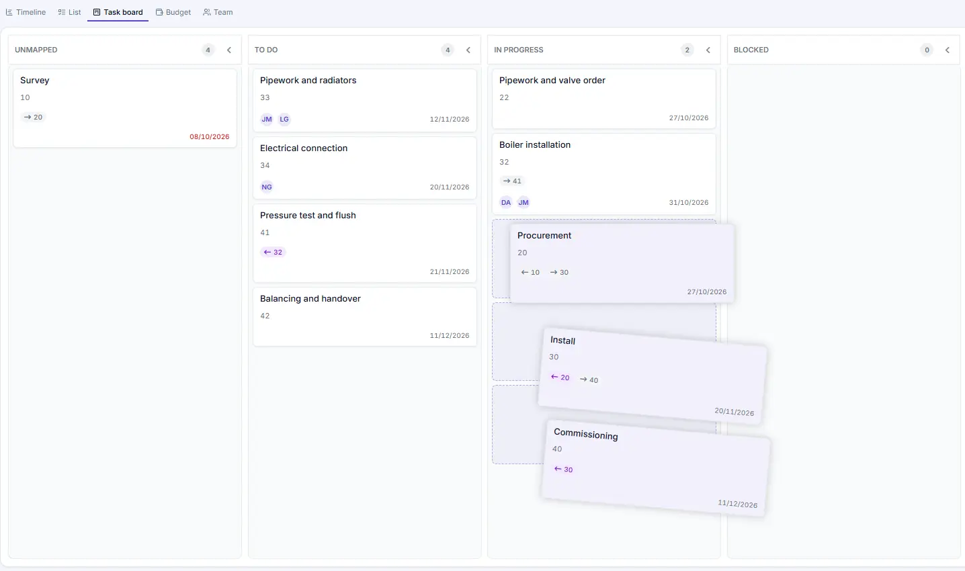Select the Install card title
The width and height of the screenshot is (965, 571).
(x=563, y=341)
